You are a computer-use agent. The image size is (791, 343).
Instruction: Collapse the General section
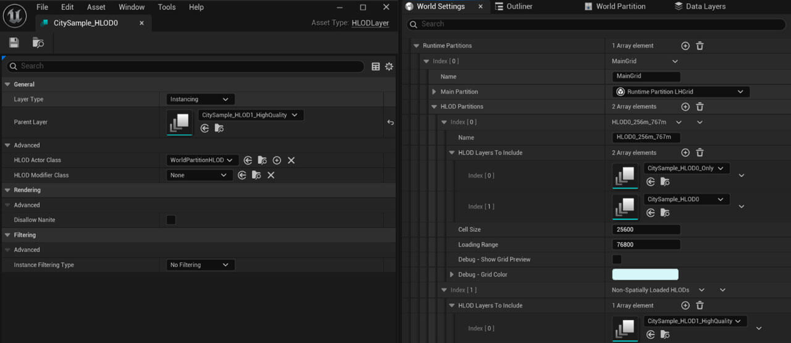7,84
